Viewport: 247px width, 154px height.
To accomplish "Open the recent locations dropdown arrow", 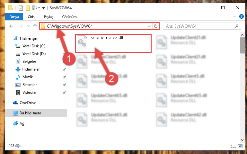I will pos(28,26).
